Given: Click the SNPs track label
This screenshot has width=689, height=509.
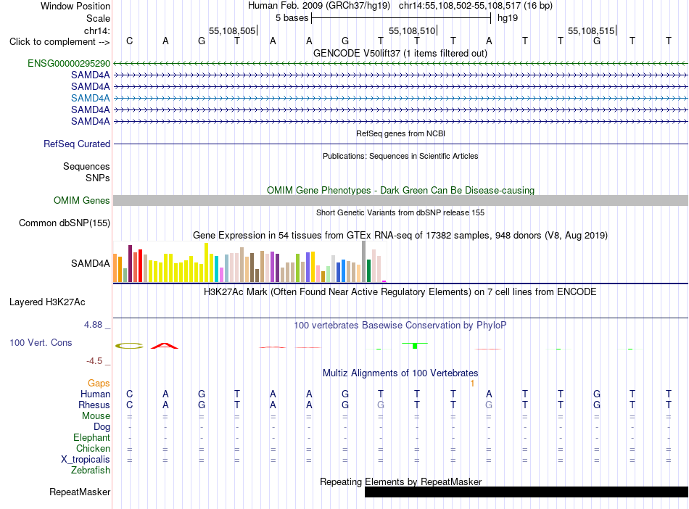Looking at the screenshot, I should [98, 178].
